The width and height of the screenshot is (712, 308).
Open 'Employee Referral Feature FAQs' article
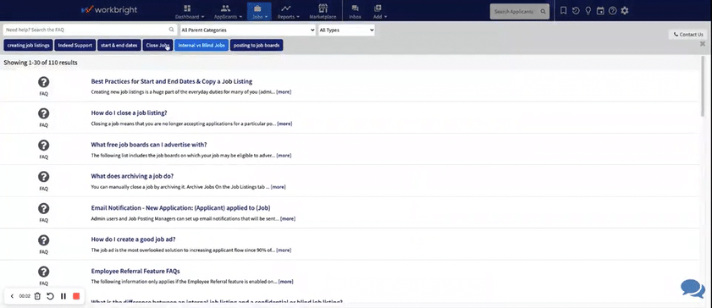[x=135, y=272]
